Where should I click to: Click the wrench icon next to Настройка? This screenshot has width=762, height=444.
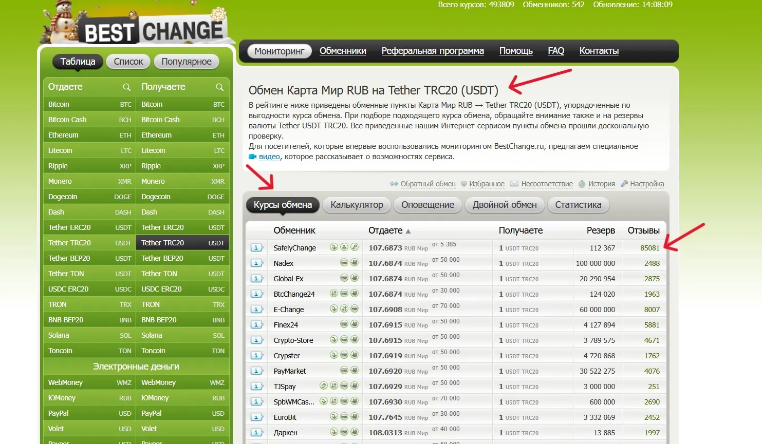click(x=624, y=184)
